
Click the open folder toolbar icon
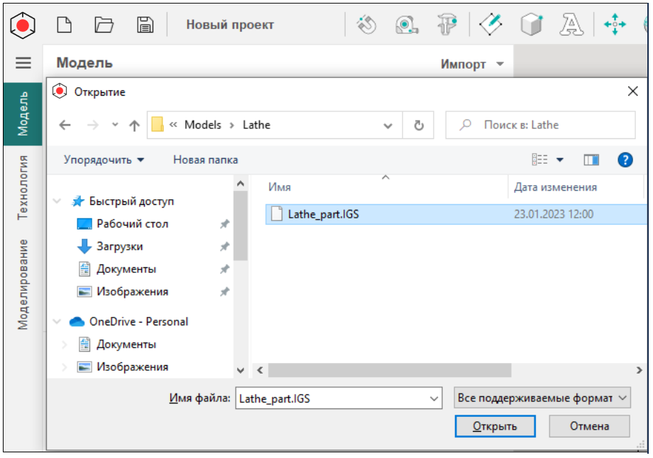pos(104,25)
